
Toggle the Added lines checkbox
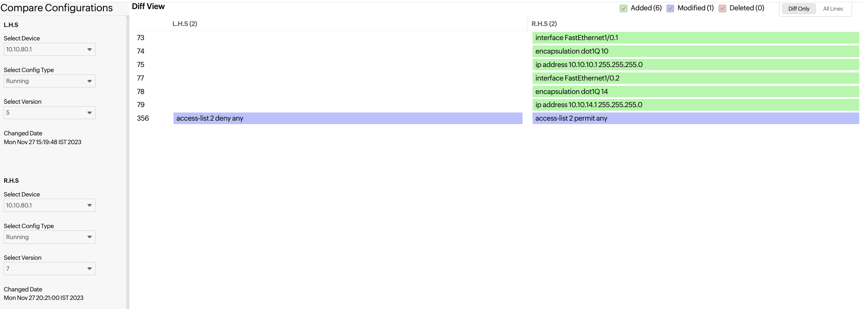coord(623,8)
